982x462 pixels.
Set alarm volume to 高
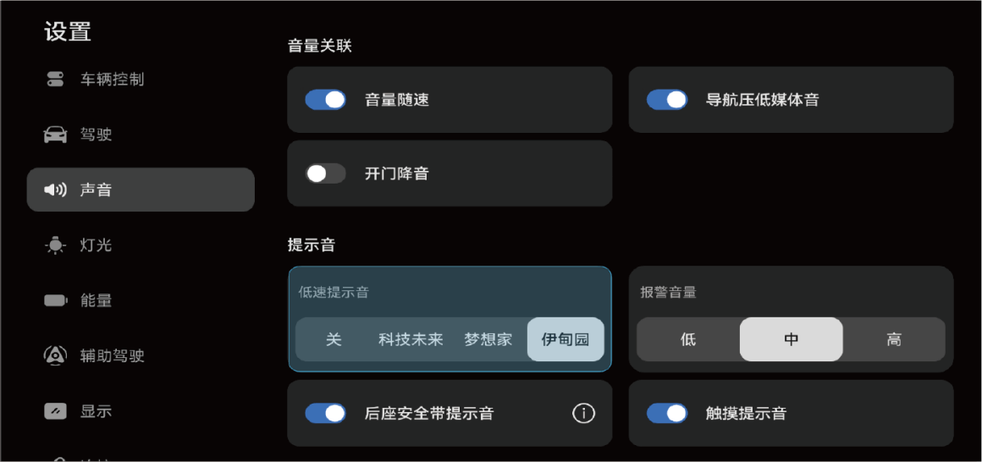pos(894,339)
